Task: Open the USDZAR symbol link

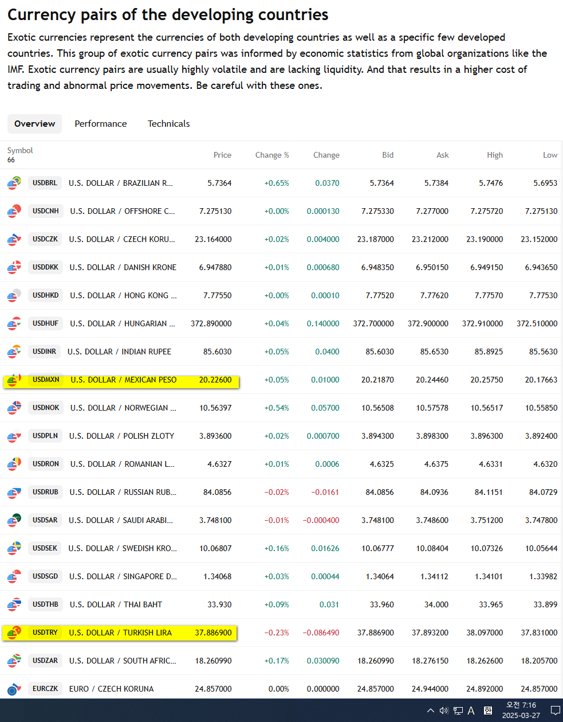Action: point(45,661)
